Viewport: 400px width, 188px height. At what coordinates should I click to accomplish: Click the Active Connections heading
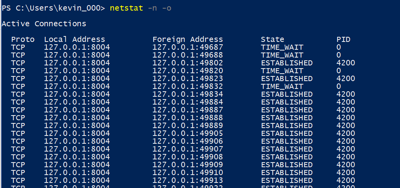44,24
